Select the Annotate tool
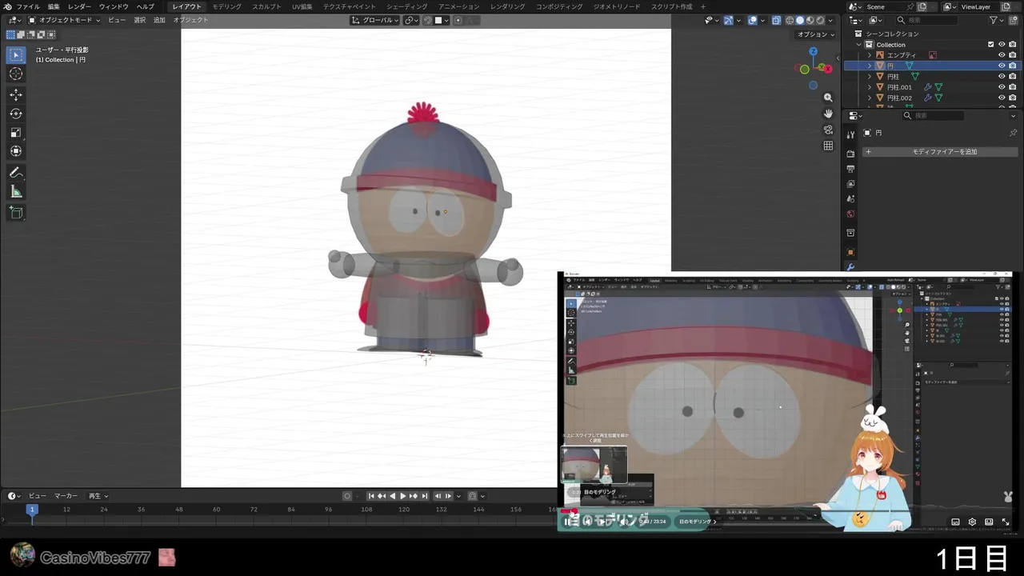 16,173
